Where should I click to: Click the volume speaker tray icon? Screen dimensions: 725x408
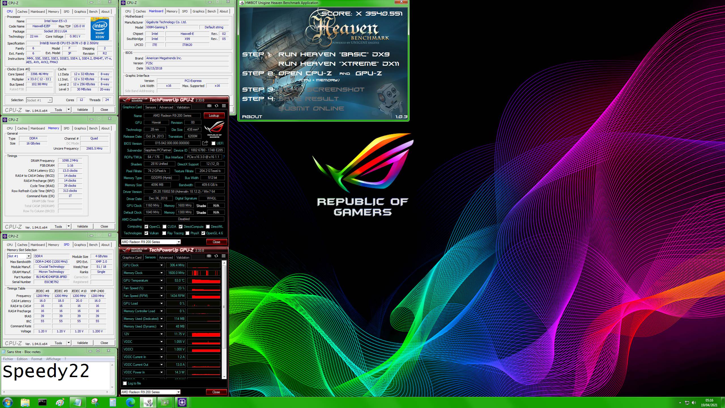[x=694, y=403]
